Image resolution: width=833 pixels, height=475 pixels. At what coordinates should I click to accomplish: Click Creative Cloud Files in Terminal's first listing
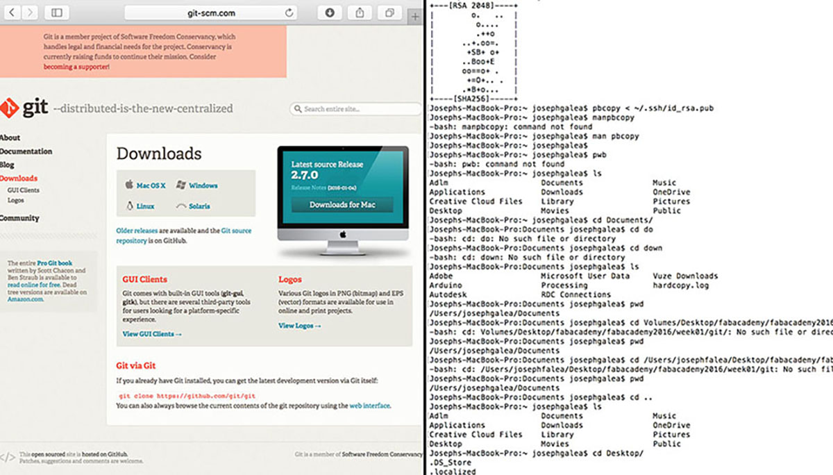476,201
